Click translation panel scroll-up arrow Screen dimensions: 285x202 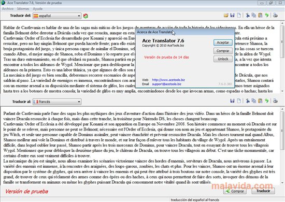282,109
